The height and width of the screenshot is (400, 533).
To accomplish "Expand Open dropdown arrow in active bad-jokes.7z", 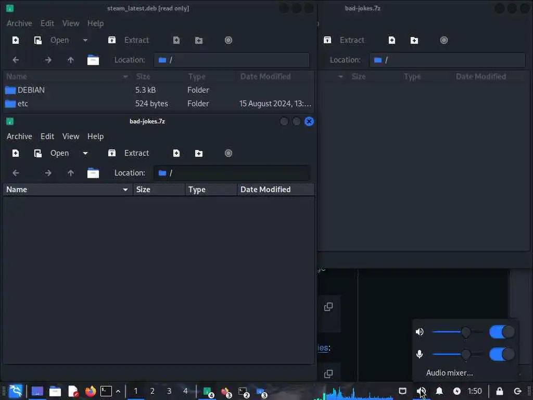I will (85, 154).
